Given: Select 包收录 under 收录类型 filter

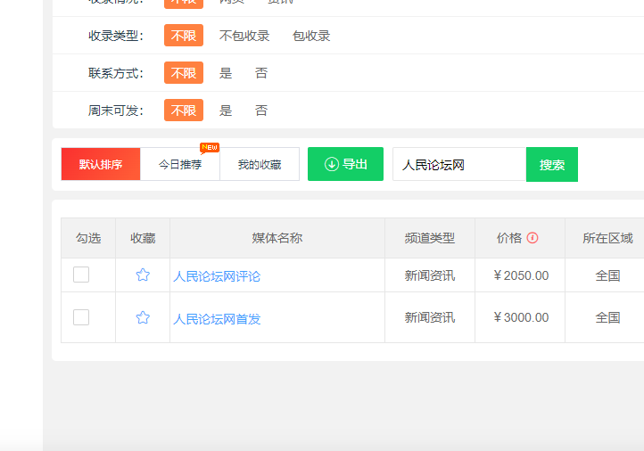Looking at the screenshot, I should [x=311, y=36].
